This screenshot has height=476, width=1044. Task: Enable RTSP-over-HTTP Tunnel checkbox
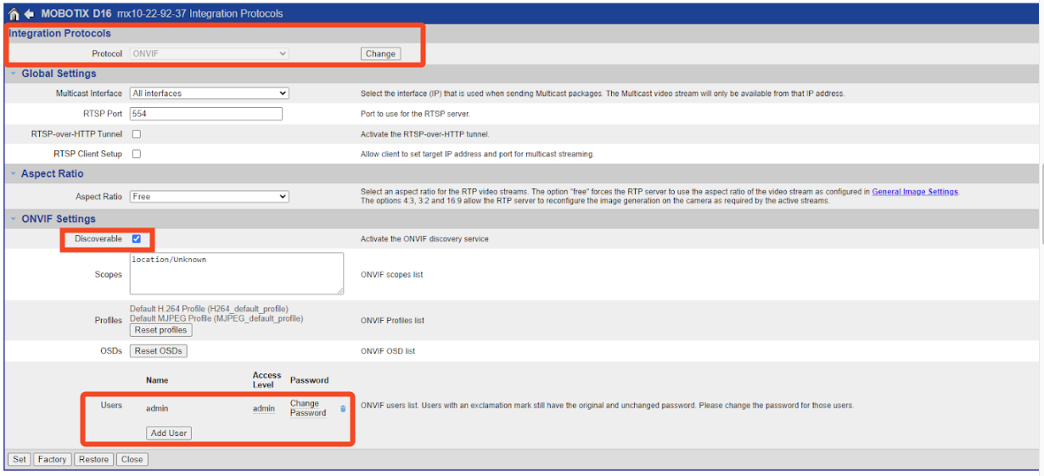(136, 134)
